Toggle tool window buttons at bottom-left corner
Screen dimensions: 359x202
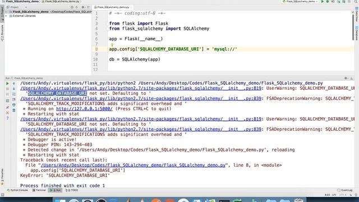coord(2,195)
